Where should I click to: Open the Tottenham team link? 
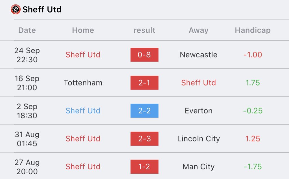pos(83,83)
